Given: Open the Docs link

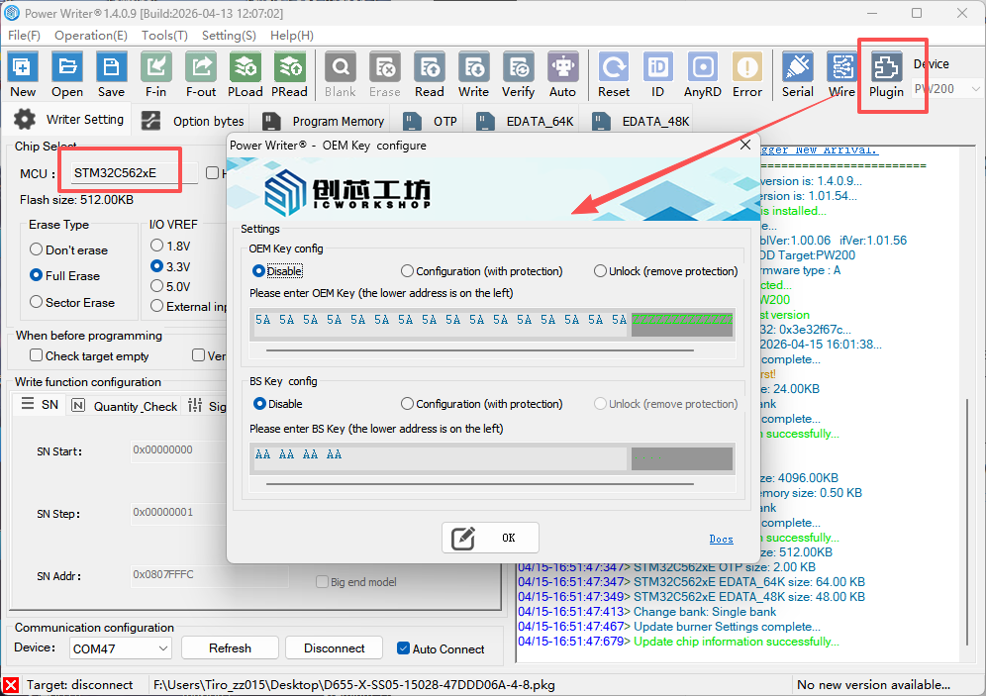Looking at the screenshot, I should pos(721,540).
